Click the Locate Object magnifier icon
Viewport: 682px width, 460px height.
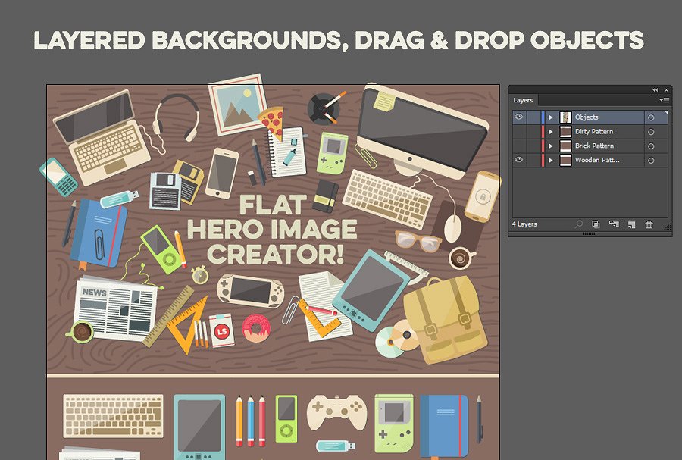[579, 224]
